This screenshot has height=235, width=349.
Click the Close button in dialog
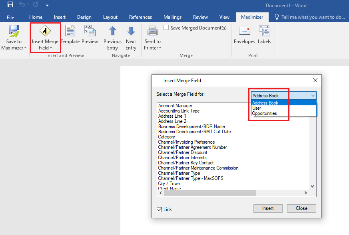tap(301, 208)
